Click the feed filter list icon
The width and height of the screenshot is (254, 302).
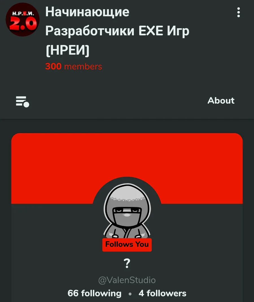pos(22,102)
